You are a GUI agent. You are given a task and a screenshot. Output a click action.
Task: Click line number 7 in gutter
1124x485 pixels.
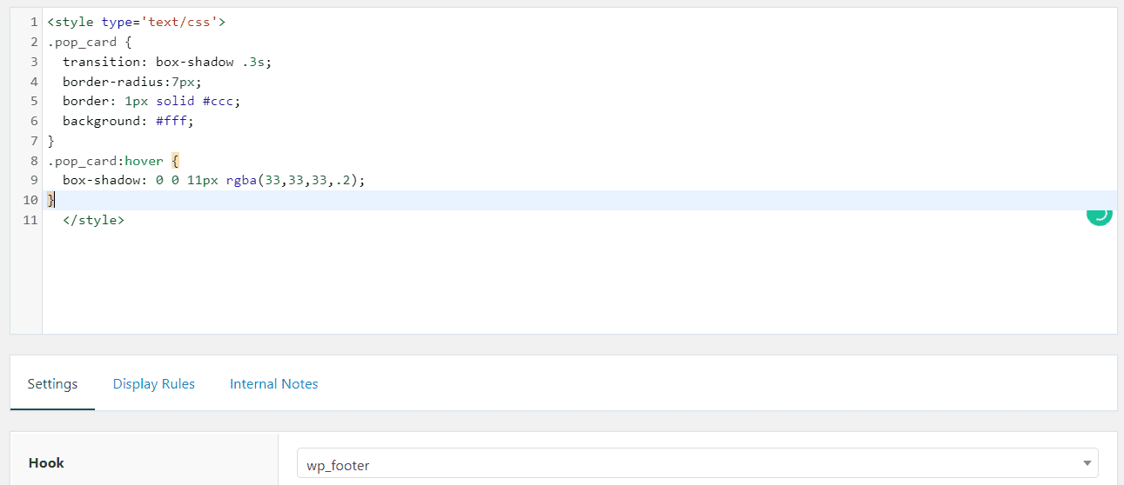(x=34, y=141)
